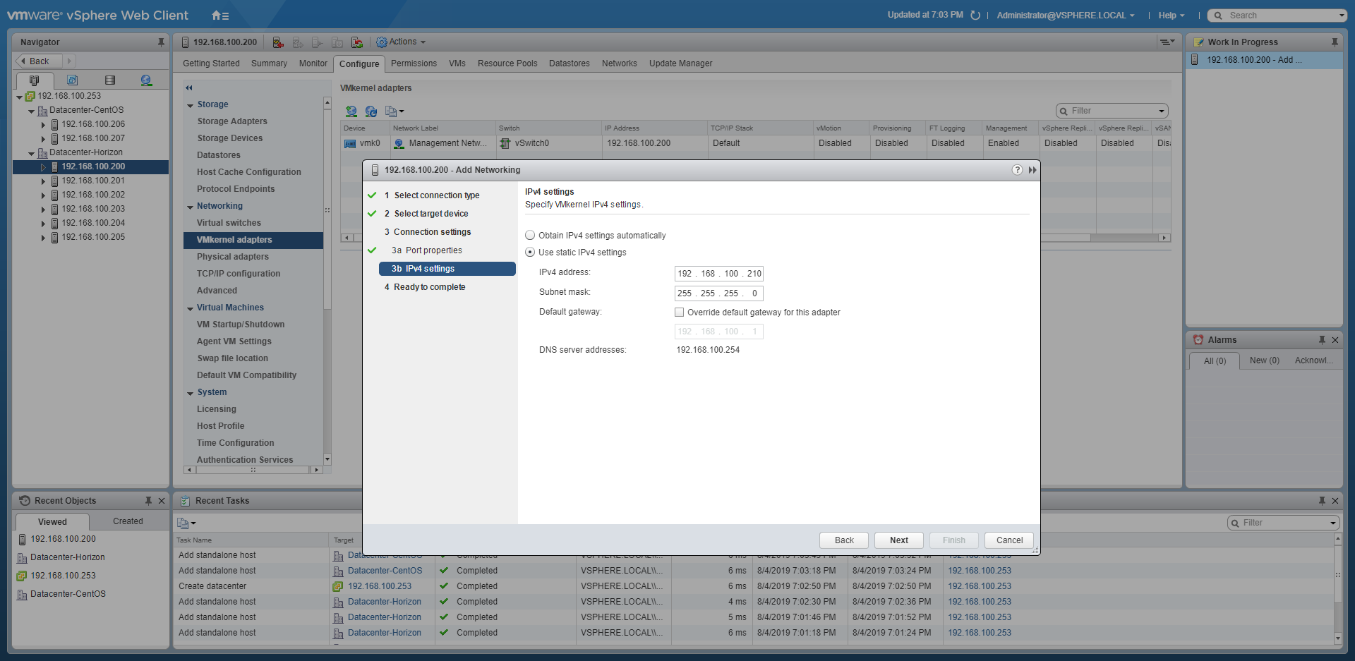1355x661 pixels.
Task: Click into the Subnet mask field
Action: tap(718, 293)
